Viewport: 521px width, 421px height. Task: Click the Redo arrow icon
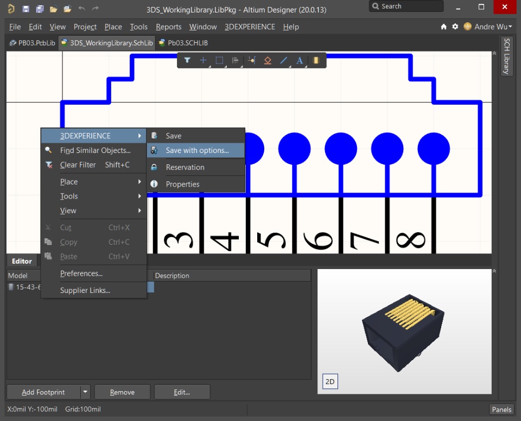tap(96, 9)
